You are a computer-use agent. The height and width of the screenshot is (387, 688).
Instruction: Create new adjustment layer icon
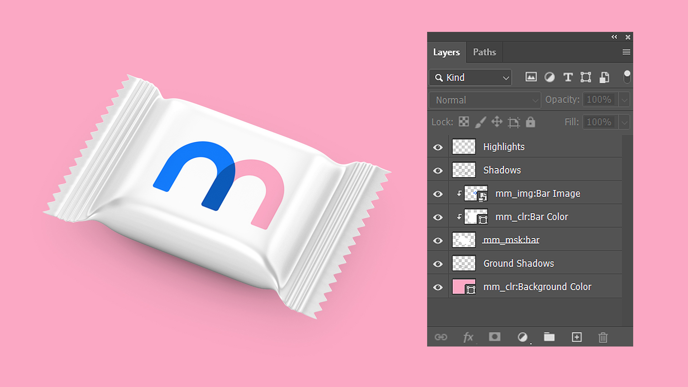(x=522, y=337)
